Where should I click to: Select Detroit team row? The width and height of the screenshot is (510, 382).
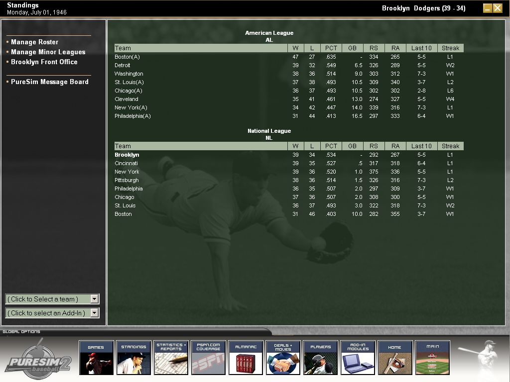coord(289,65)
